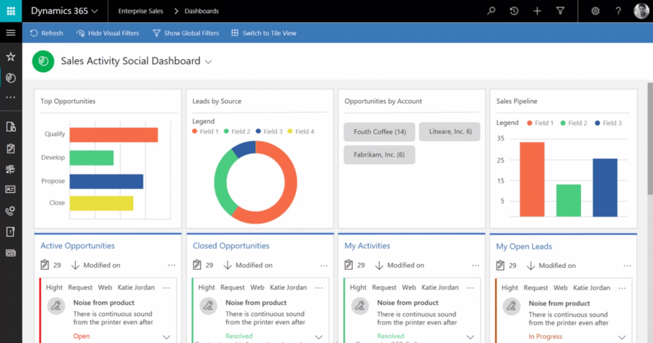The width and height of the screenshot is (653, 343).
Task: Click the favorites star in sidebar
Action: pos(11,57)
